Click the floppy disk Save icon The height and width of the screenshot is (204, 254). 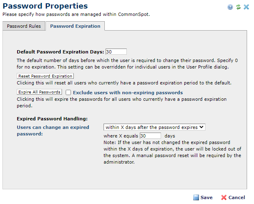196,197
